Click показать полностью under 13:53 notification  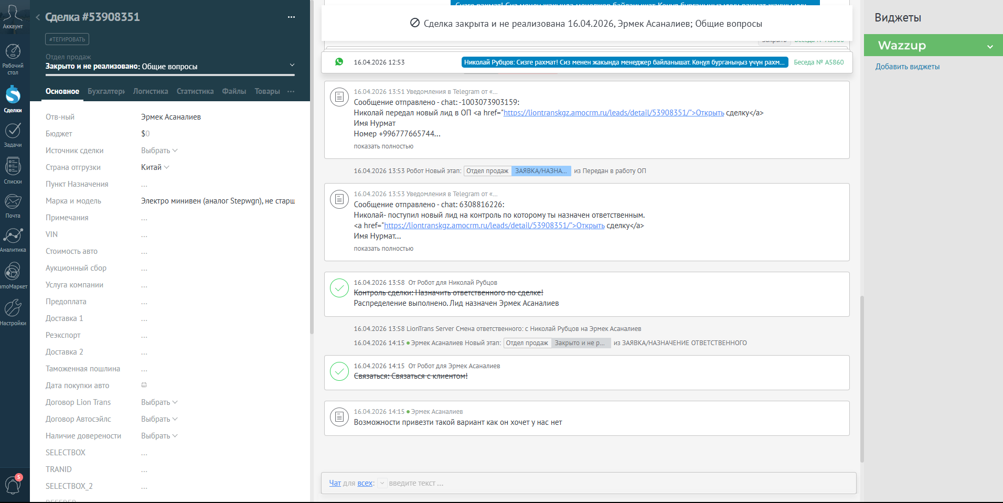(x=383, y=249)
